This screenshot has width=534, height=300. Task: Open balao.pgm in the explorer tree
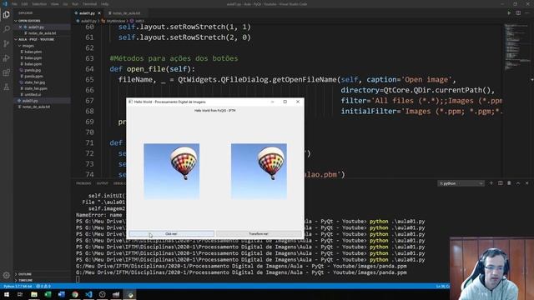click(x=33, y=57)
